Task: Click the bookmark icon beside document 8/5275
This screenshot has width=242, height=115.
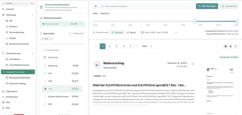Action: (x=192, y=64)
